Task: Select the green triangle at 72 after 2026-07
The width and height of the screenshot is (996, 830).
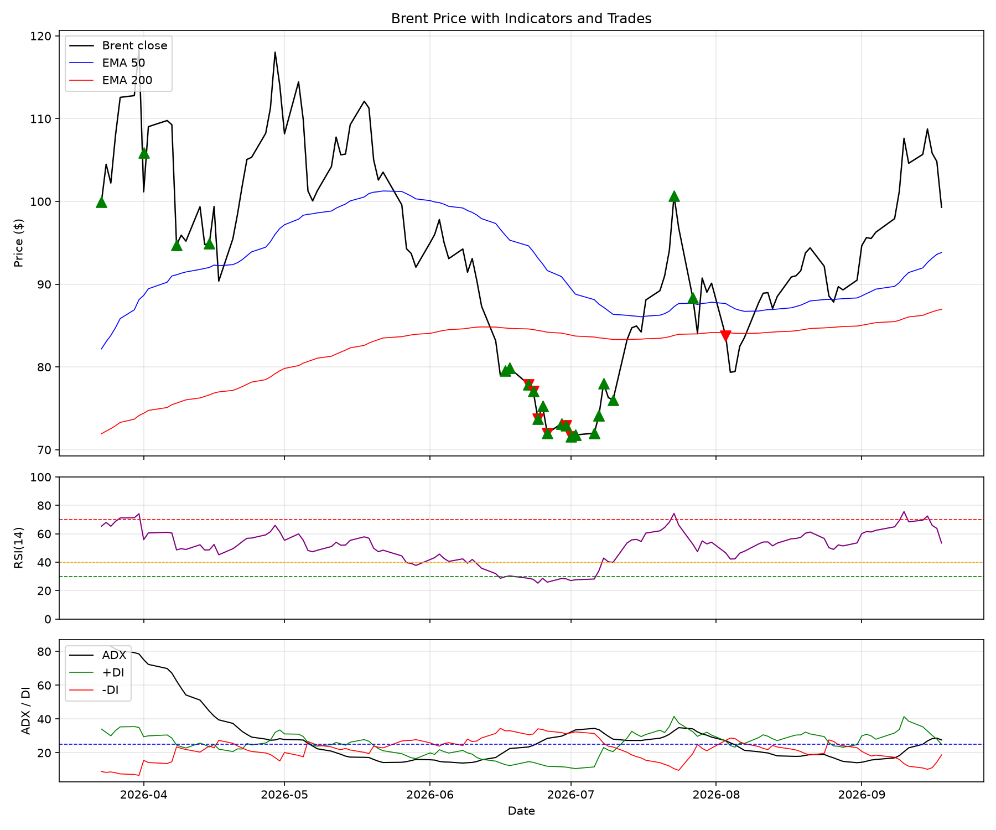Action: [x=594, y=433]
